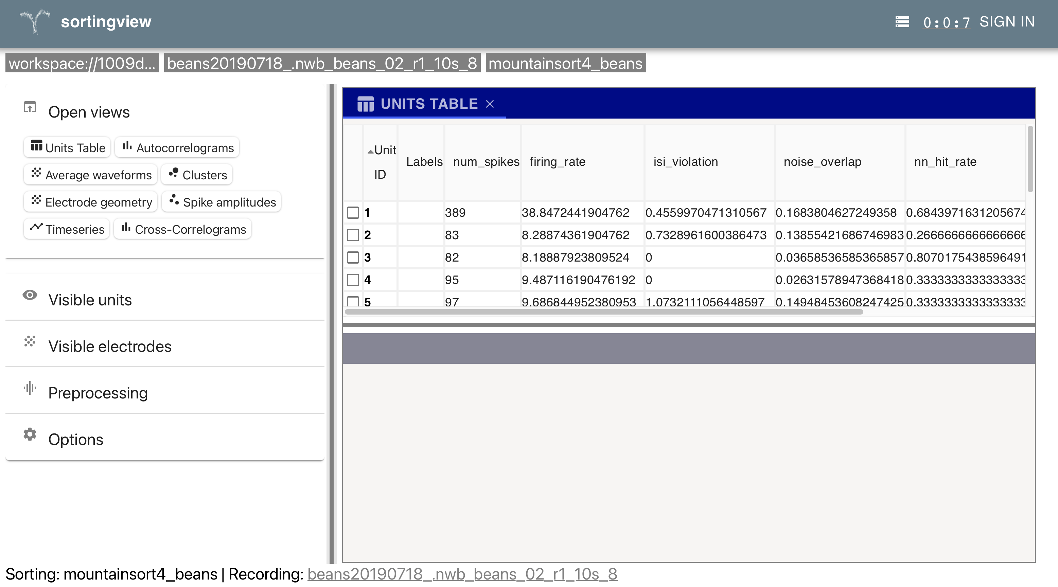Tick the checkbox for unit 4

click(x=353, y=280)
